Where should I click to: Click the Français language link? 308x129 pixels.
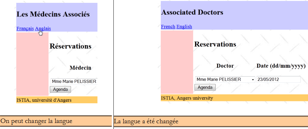25,29
